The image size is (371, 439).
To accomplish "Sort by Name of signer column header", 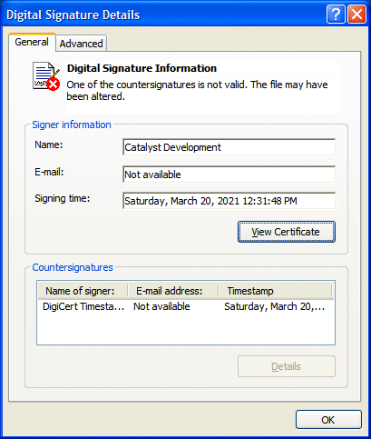I will (x=83, y=291).
